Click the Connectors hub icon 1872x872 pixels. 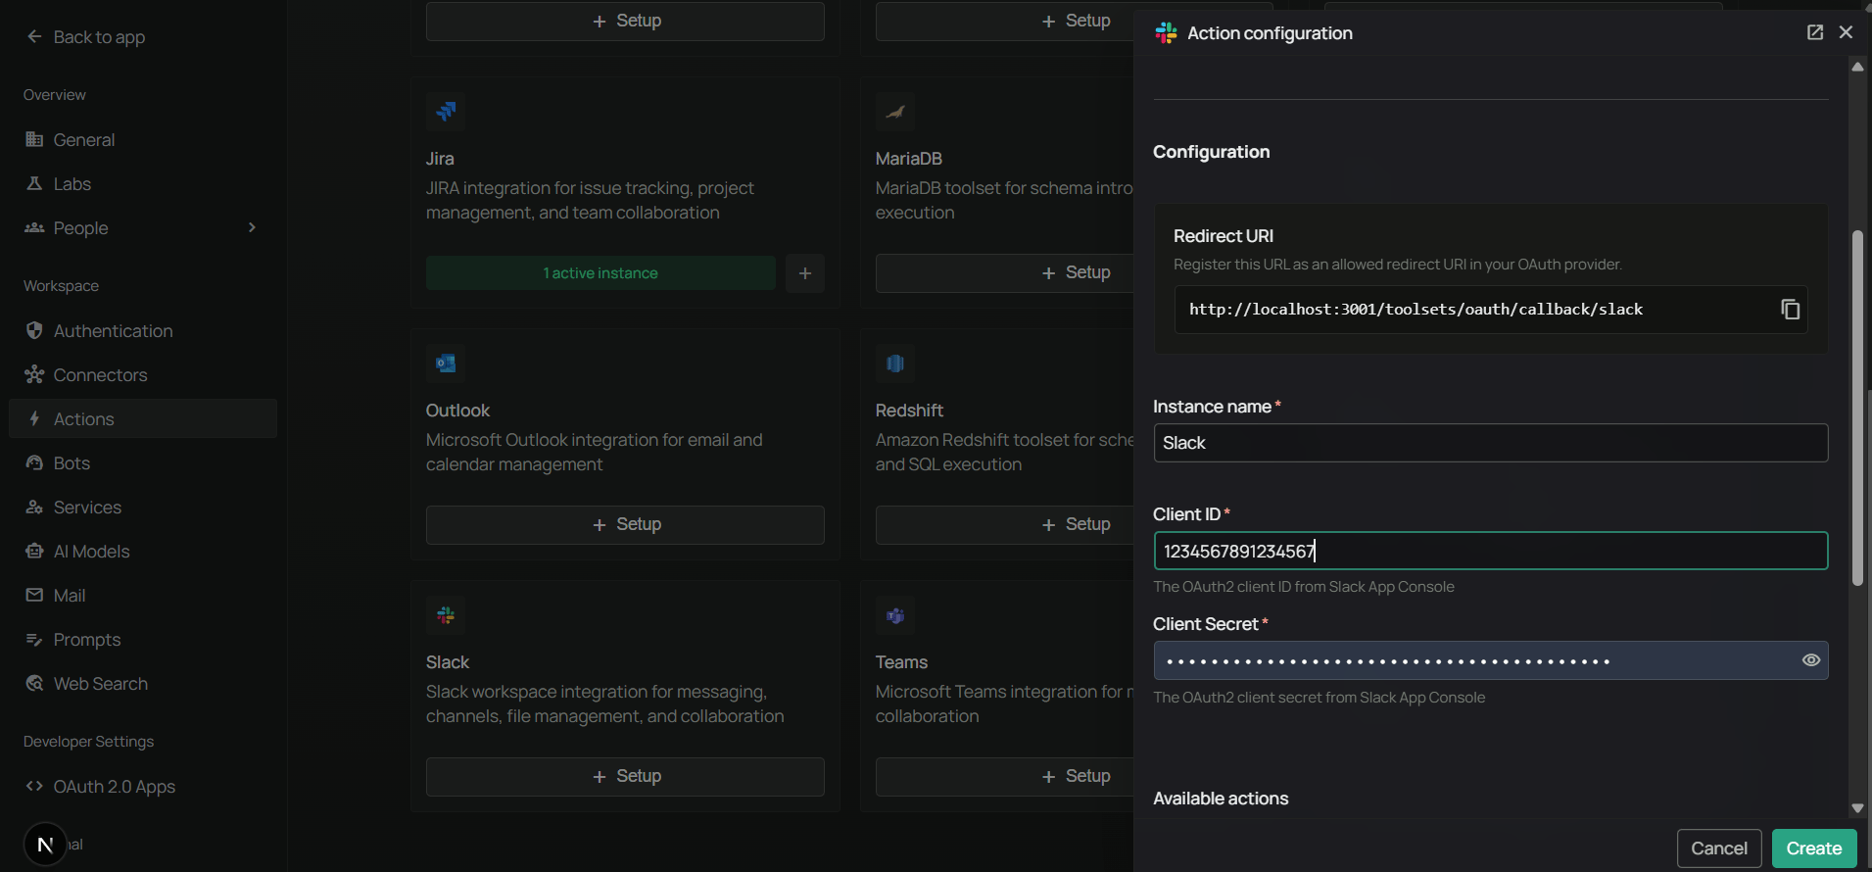[x=34, y=374]
